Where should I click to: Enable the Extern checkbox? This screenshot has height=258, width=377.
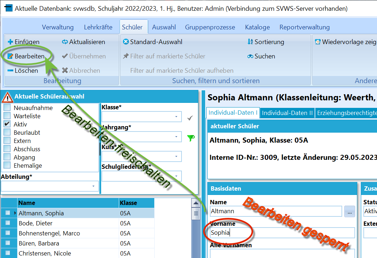pyautogui.click(x=7, y=140)
